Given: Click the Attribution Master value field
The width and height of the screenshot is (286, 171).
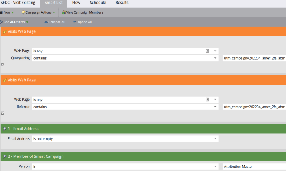Looking at the screenshot, I should click(254, 167).
